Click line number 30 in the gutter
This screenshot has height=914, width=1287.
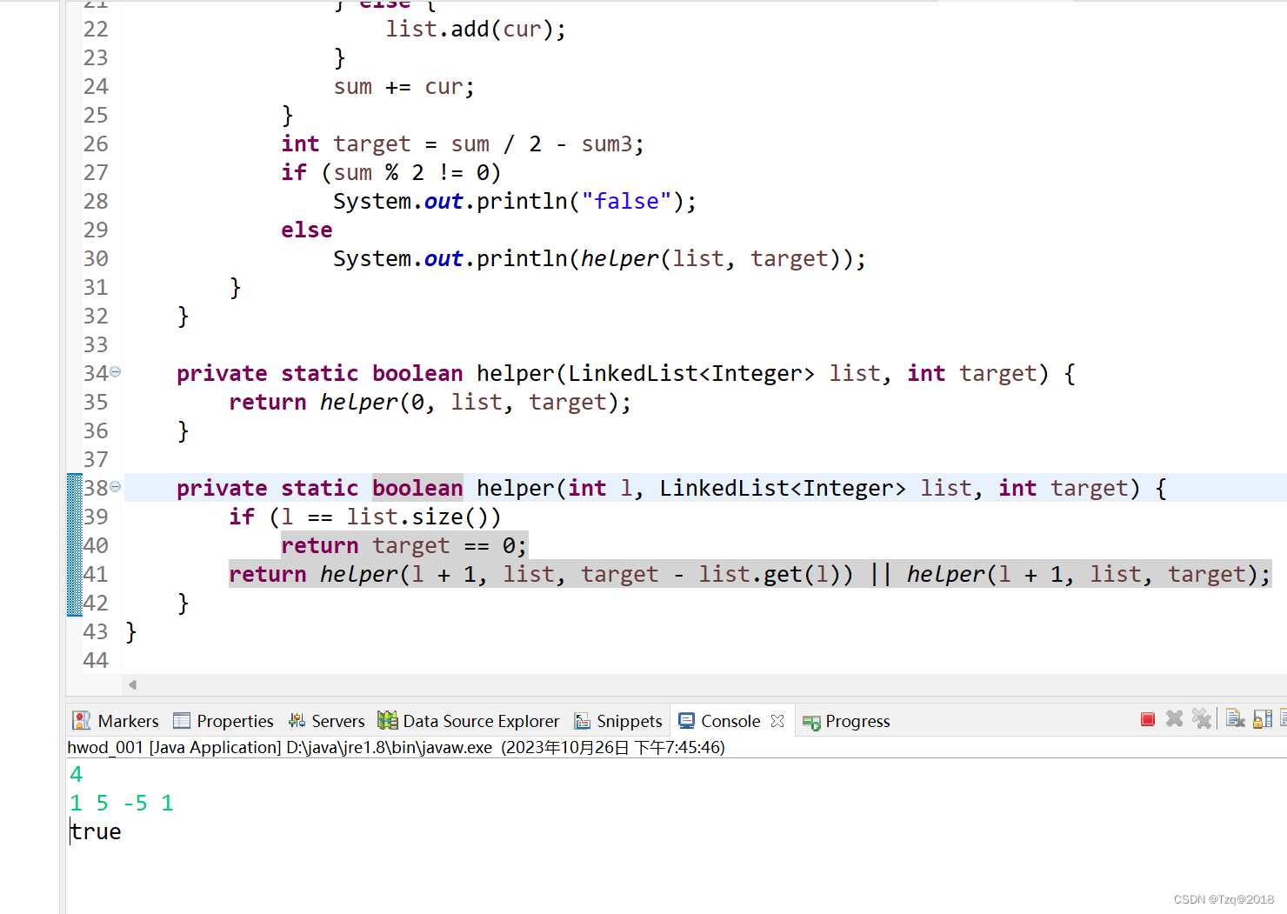click(x=96, y=258)
